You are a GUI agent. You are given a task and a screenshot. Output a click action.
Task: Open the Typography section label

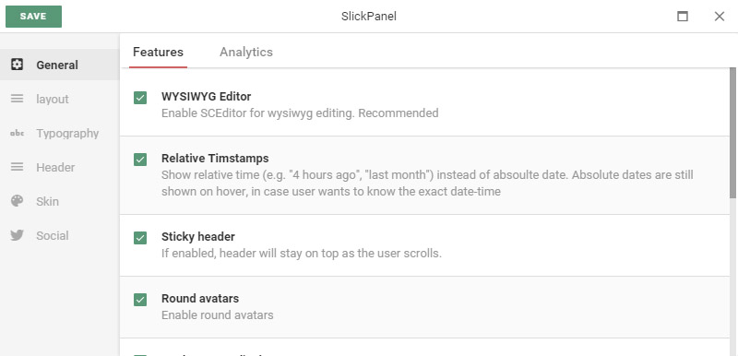[67, 133]
